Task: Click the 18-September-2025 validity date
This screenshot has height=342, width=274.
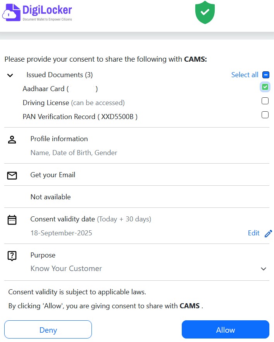Action: click(x=61, y=233)
